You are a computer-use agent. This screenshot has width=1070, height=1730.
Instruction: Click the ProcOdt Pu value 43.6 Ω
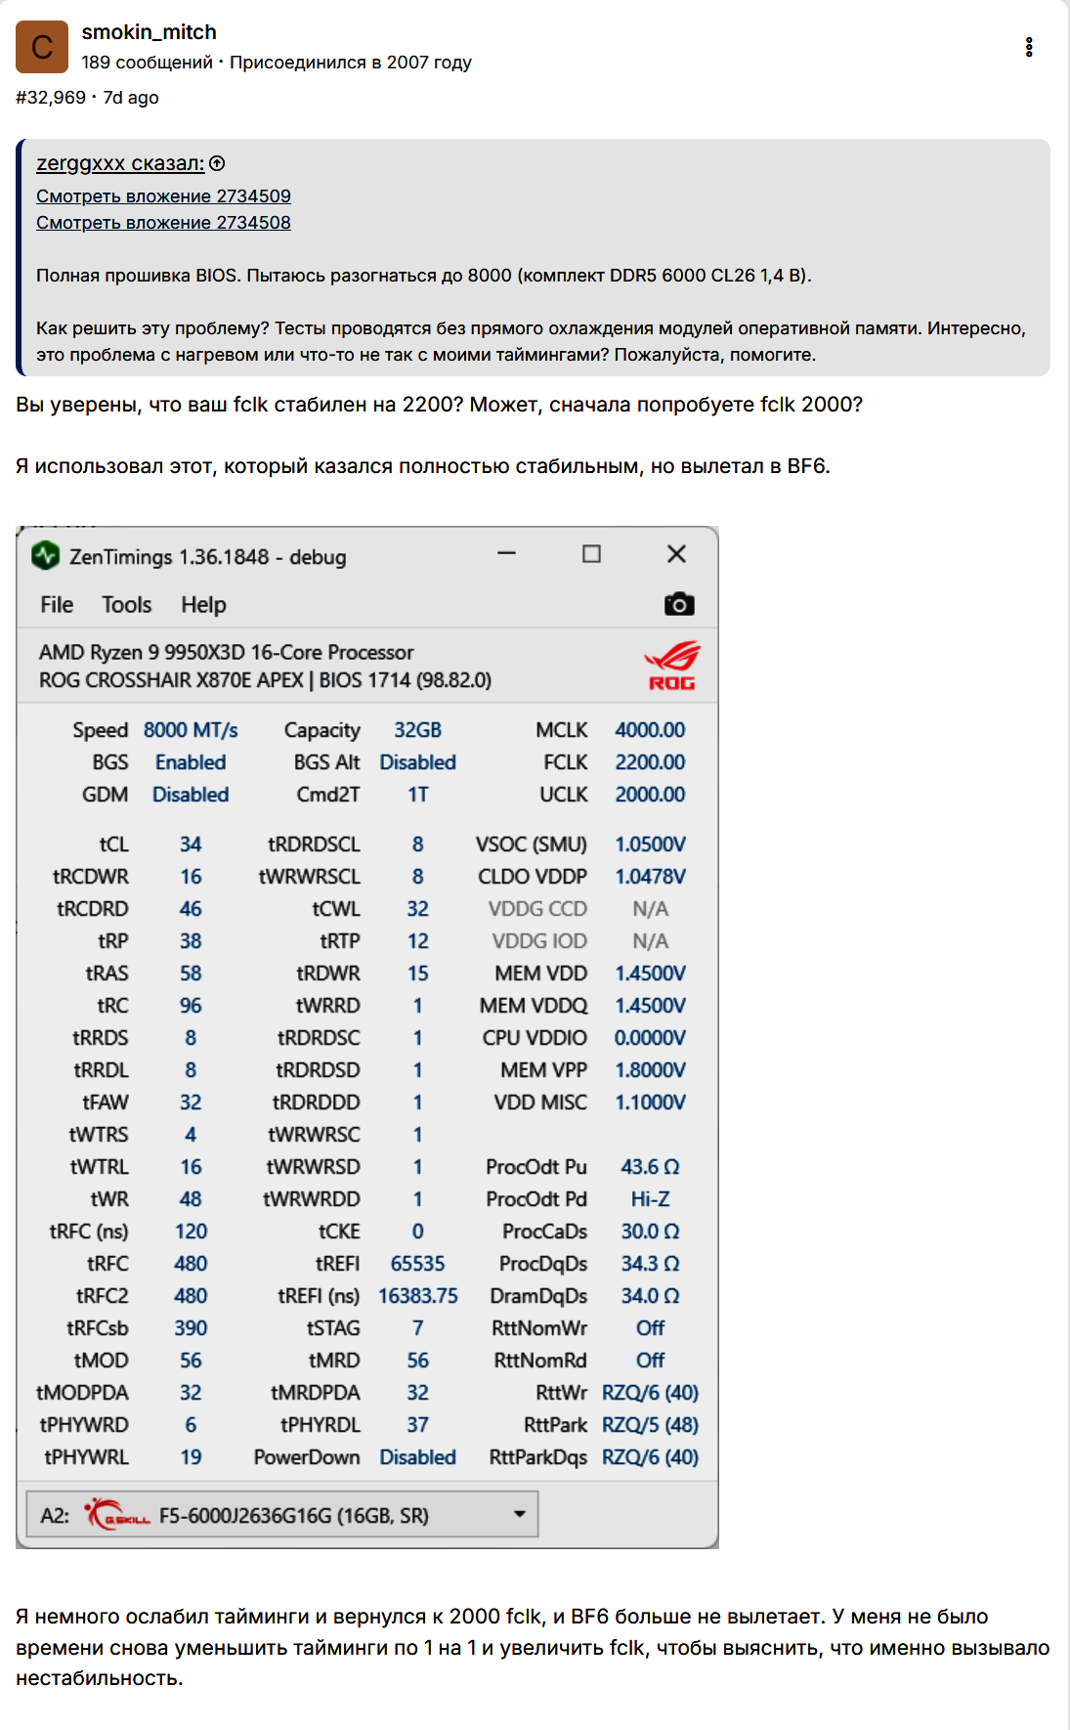pos(650,1167)
